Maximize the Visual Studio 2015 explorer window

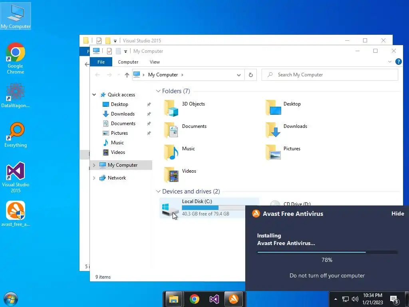click(x=365, y=40)
